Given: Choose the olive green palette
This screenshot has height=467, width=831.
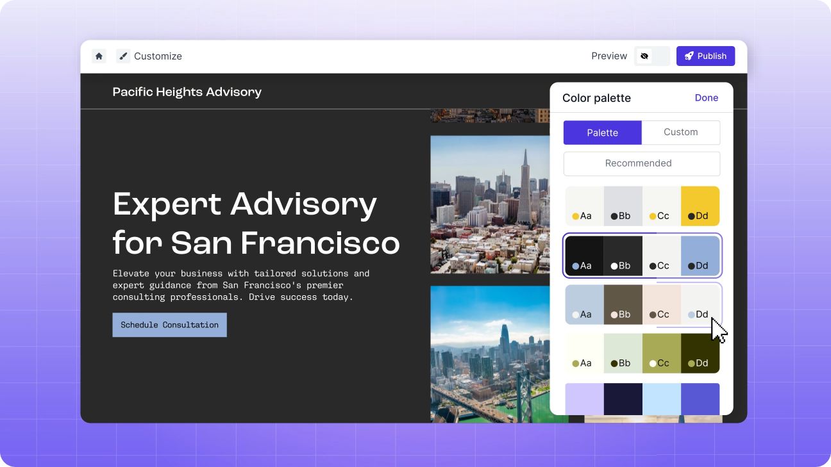Looking at the screenshot, I should 642,353.
